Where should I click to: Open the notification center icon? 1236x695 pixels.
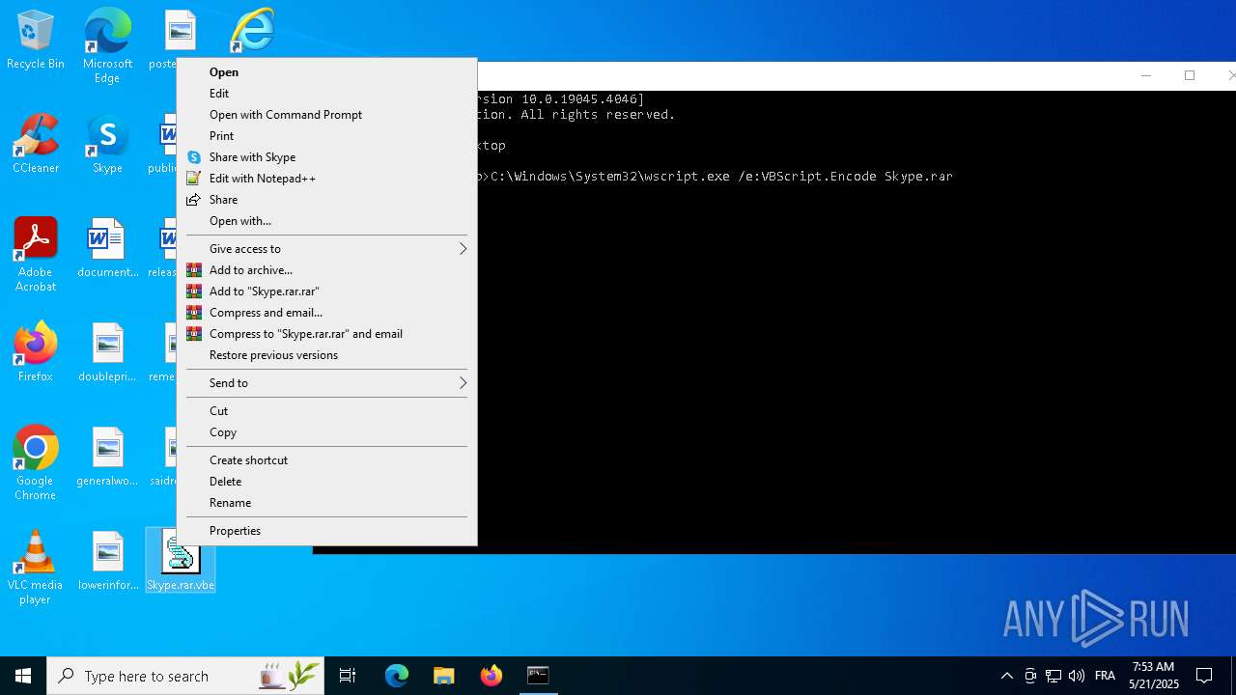[1204, 676]
